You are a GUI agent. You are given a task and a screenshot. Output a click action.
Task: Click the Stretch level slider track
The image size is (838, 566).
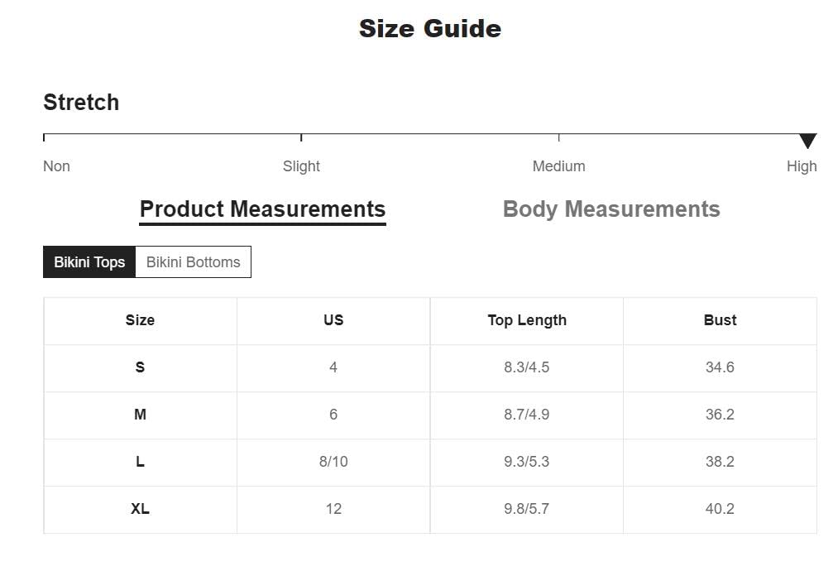[429, 134]
